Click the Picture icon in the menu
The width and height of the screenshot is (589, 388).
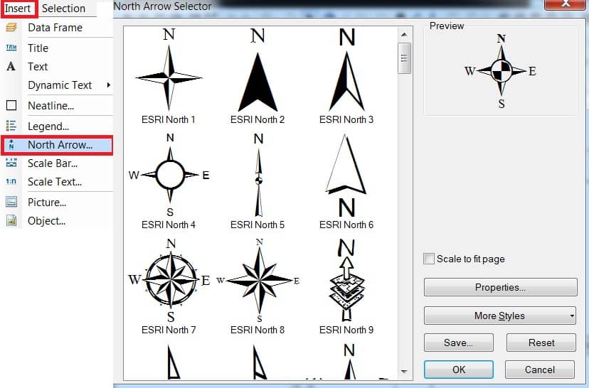point(11,202)
